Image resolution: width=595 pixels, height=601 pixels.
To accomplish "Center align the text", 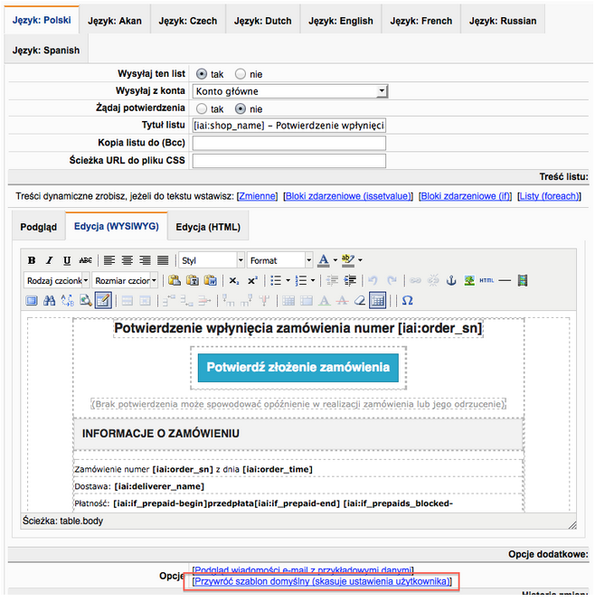I will click(x=127, y=260).
